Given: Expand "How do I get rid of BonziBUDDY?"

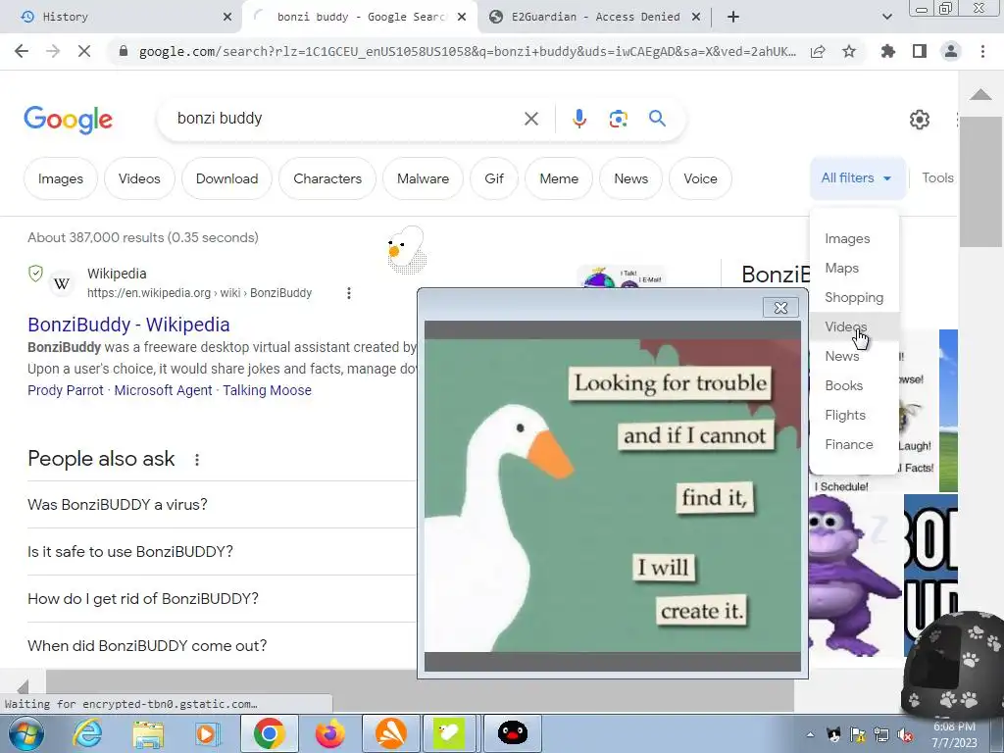Looking at the screenshot, I should (x=222, y=599).
